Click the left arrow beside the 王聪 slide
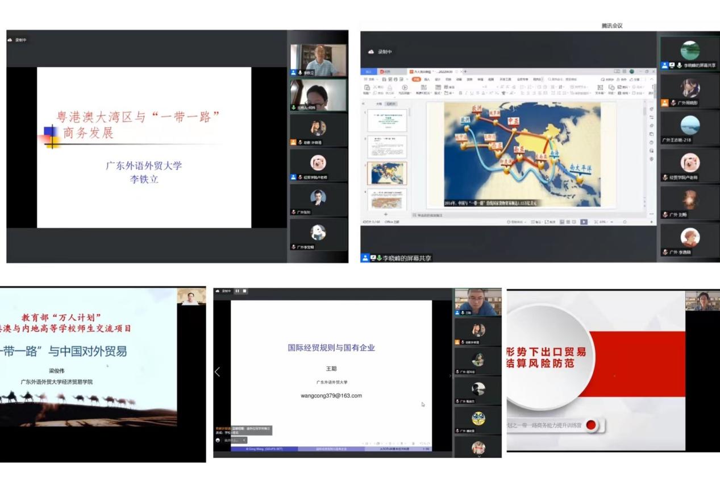The height and width of the screenshot is (484, 720). [217, 372]
